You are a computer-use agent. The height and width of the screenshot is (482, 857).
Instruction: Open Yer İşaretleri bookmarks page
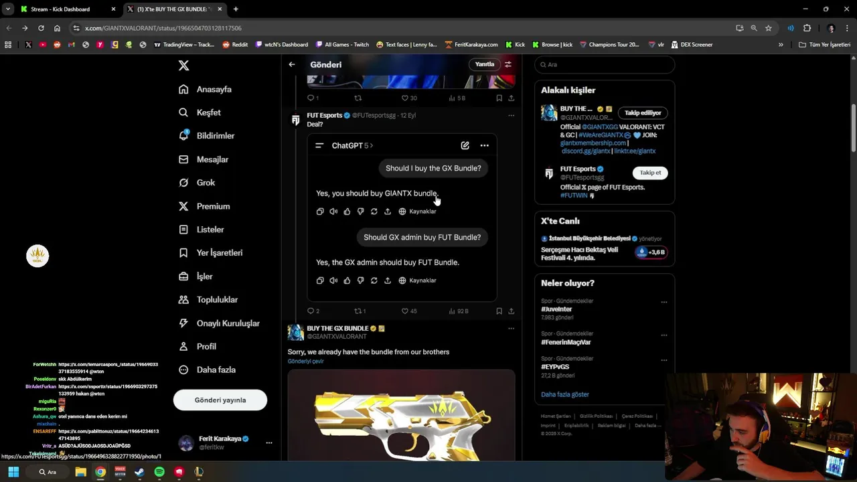pos(210,253)
